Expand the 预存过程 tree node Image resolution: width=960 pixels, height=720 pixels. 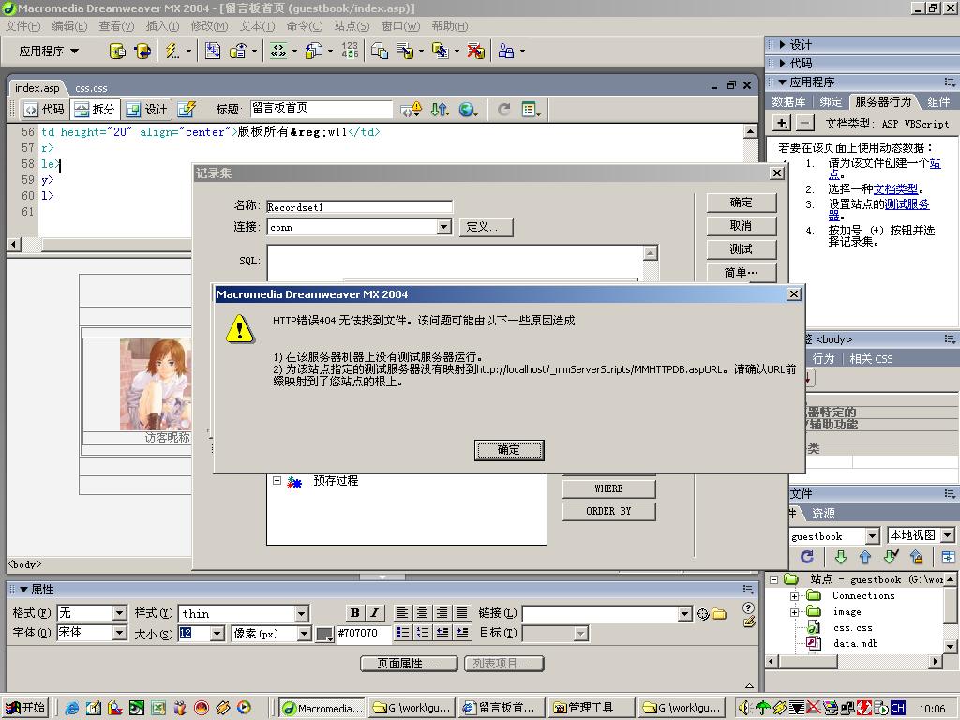pyautogui.click(x=277, y=481)
